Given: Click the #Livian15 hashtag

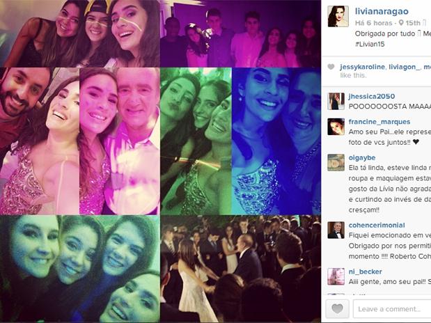Looking at the screenshot, I should coord(370,44).
